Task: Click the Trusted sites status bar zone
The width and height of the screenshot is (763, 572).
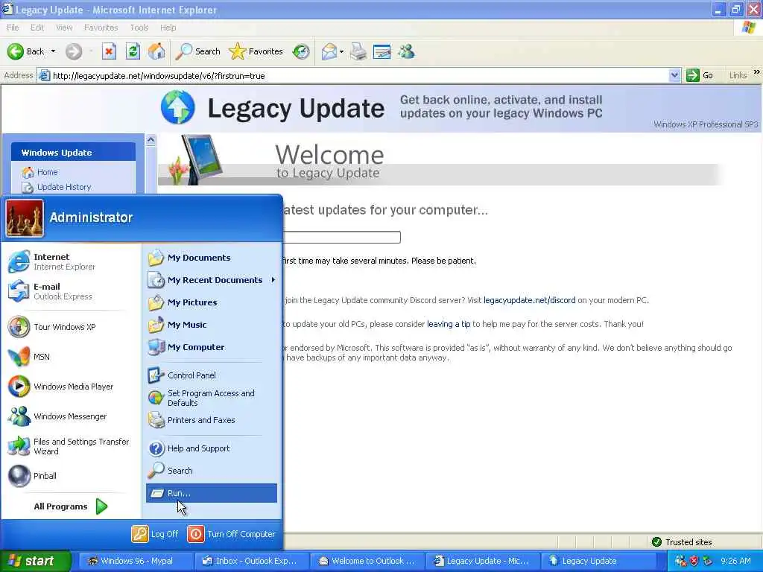Action: (x=681, y=542)
